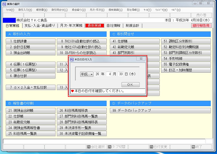The image size is (217, 154).
Task: Click the 銀行報告用 button
Action: 201,26
